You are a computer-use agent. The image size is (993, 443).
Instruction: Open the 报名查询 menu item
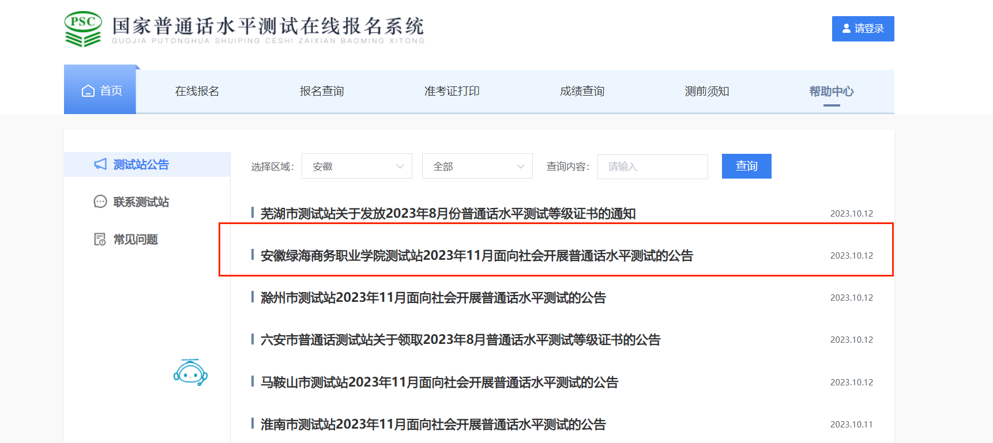[x=322, y=91]
